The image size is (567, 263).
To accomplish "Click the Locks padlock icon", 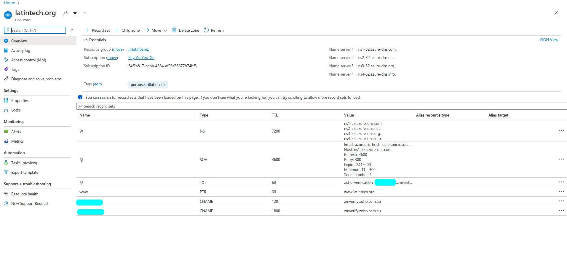I will pos(6,110).
